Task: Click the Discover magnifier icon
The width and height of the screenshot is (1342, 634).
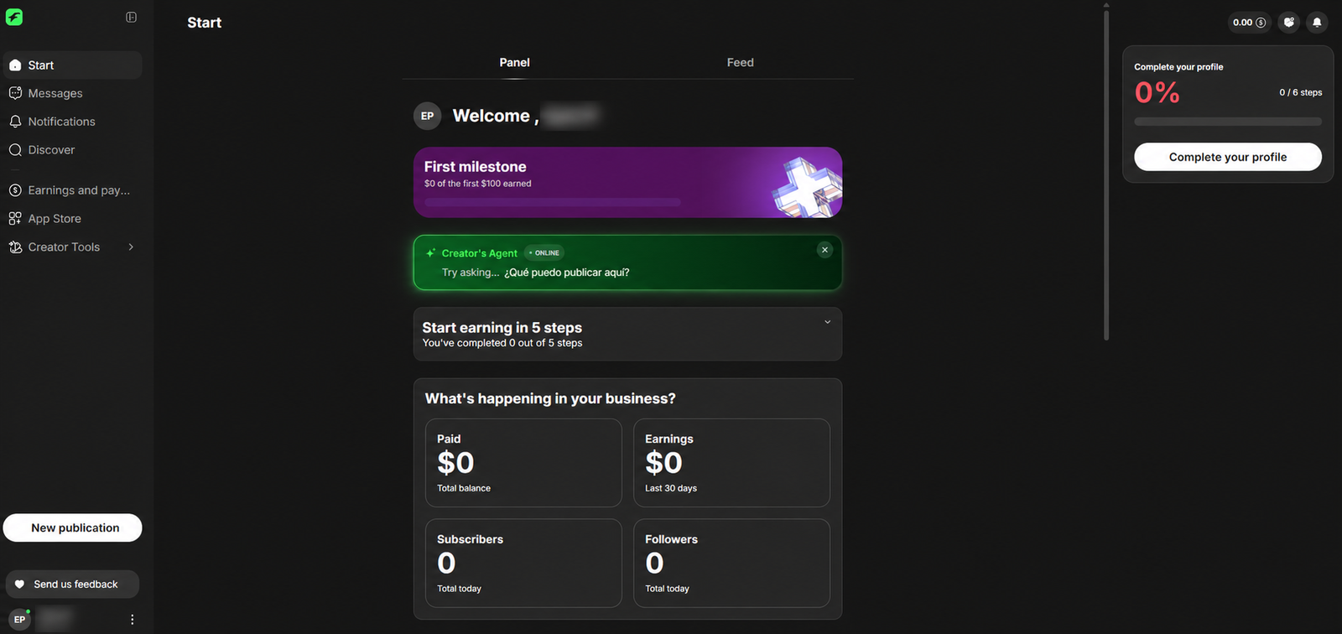Action: 15,150
